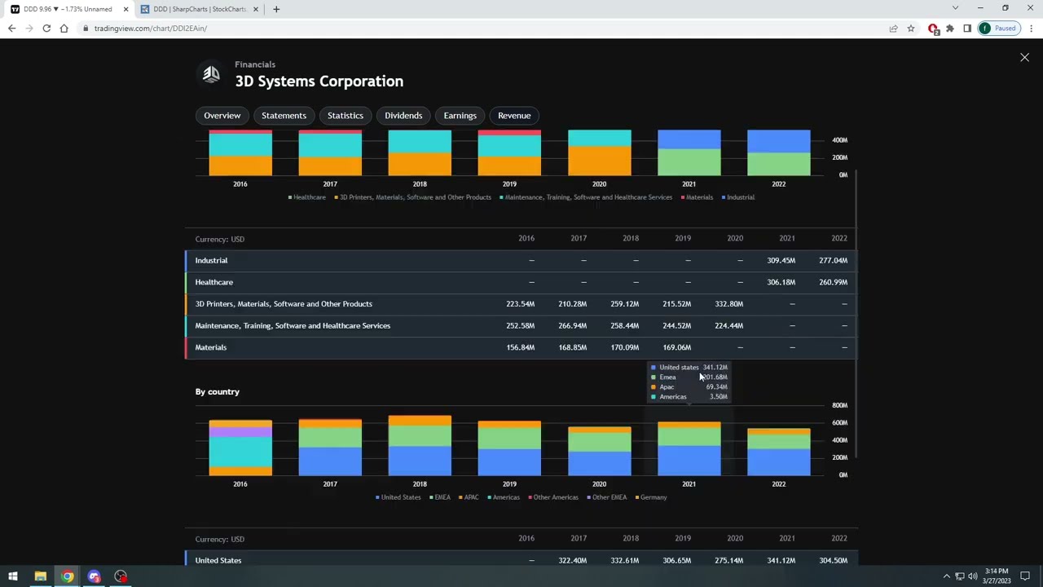This screenshot has height=587, width=1043.
Task: Open Discord from the taskbar
Action: [x=94, y=576]
